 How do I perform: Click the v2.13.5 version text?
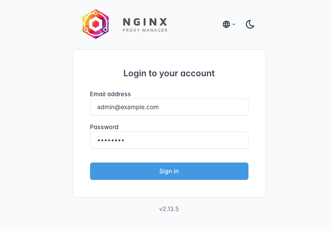[x=169, y=209]
